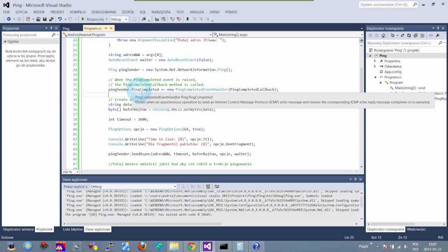Click the Undo arrow icon

pyautogui.click(x=60, y=19)
